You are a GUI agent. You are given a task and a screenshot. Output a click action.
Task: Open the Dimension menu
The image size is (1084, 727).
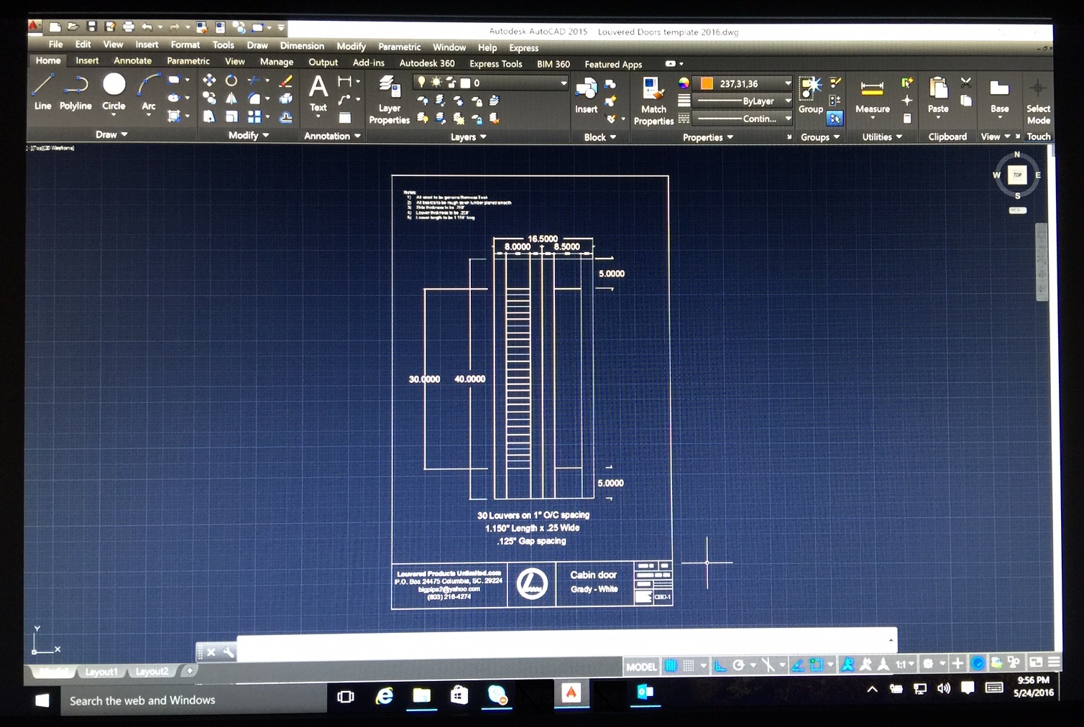click(302, 45)
